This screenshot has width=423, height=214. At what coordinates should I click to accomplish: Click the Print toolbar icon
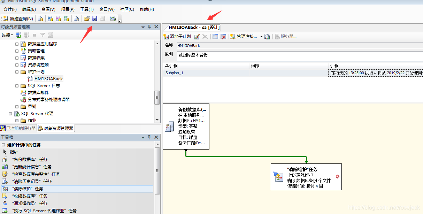103,18
